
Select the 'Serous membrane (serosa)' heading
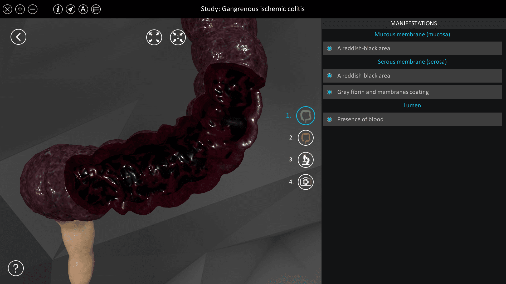412,62
